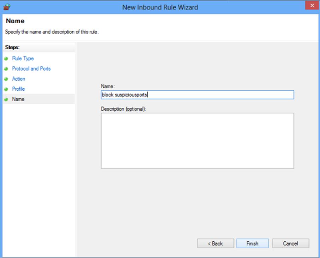The width and height of the screenshot is (320, 258).
Task: Click the bold 'Name' page heading
Action: (x=15, y=21)
